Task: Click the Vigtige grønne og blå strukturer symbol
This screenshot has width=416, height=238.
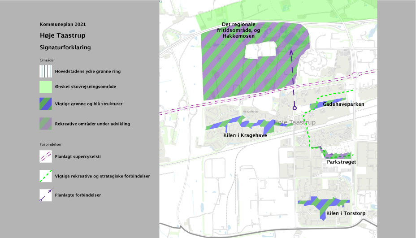Action: click(x=46, y=104)
